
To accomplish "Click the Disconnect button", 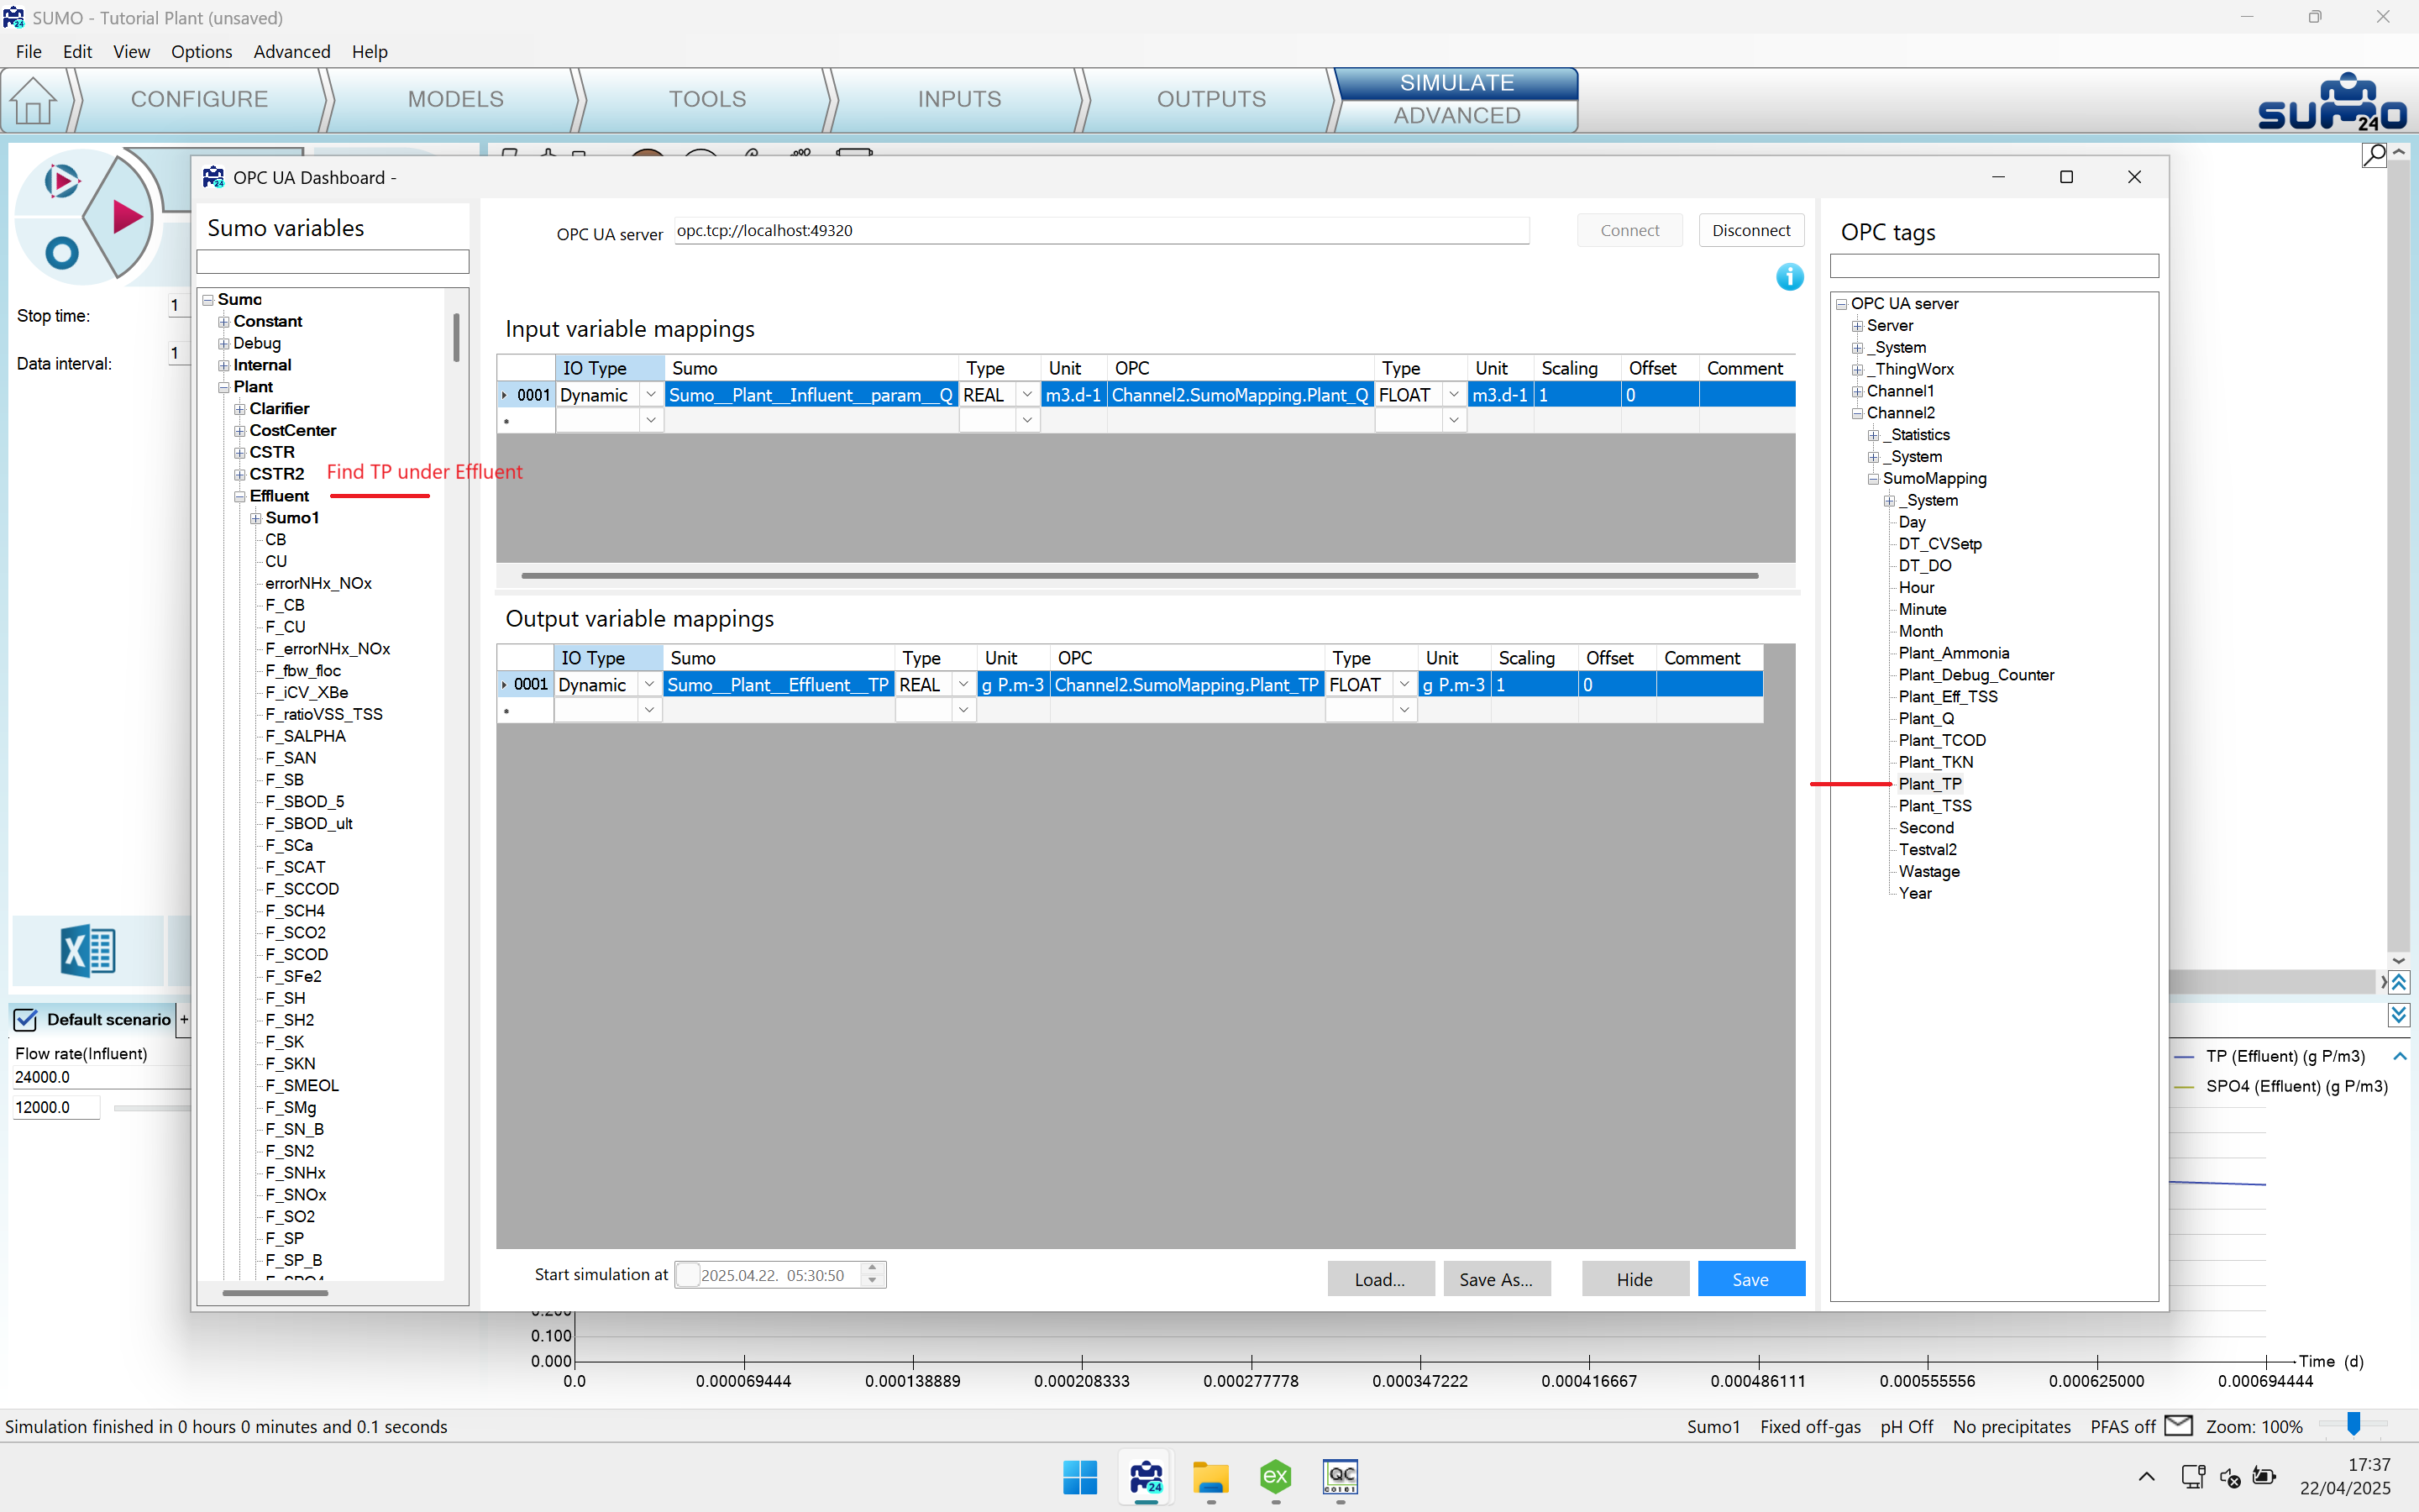I will [x=1751, y=230].
